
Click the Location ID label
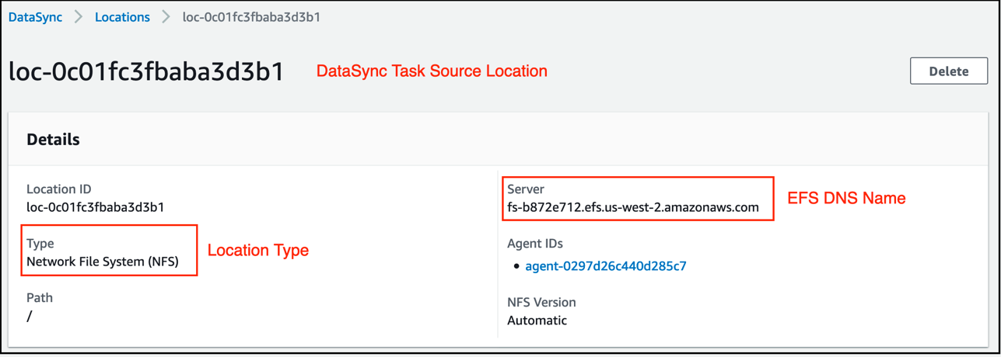(x=59, y=189)
